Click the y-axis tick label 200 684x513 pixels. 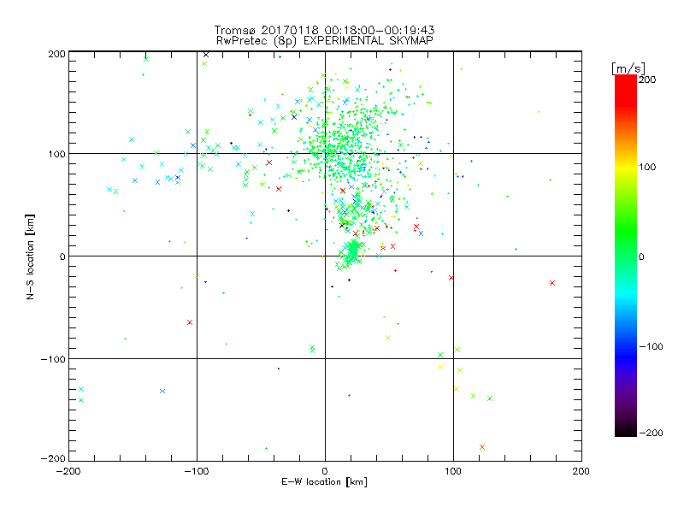point(56,54)
